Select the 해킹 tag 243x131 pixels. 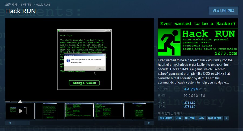[x=202, y=118]
